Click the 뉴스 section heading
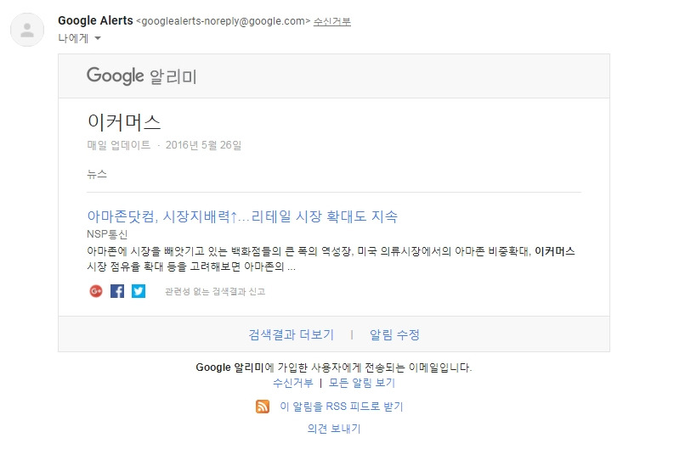The width and height of the screenshot is (674, 460). 97,174
